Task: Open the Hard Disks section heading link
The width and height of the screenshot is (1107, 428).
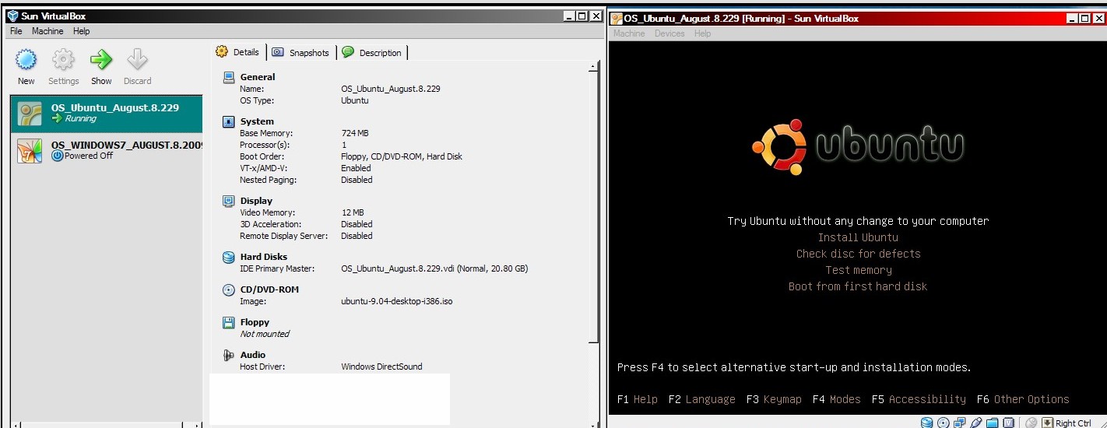Action: (264, 257)
